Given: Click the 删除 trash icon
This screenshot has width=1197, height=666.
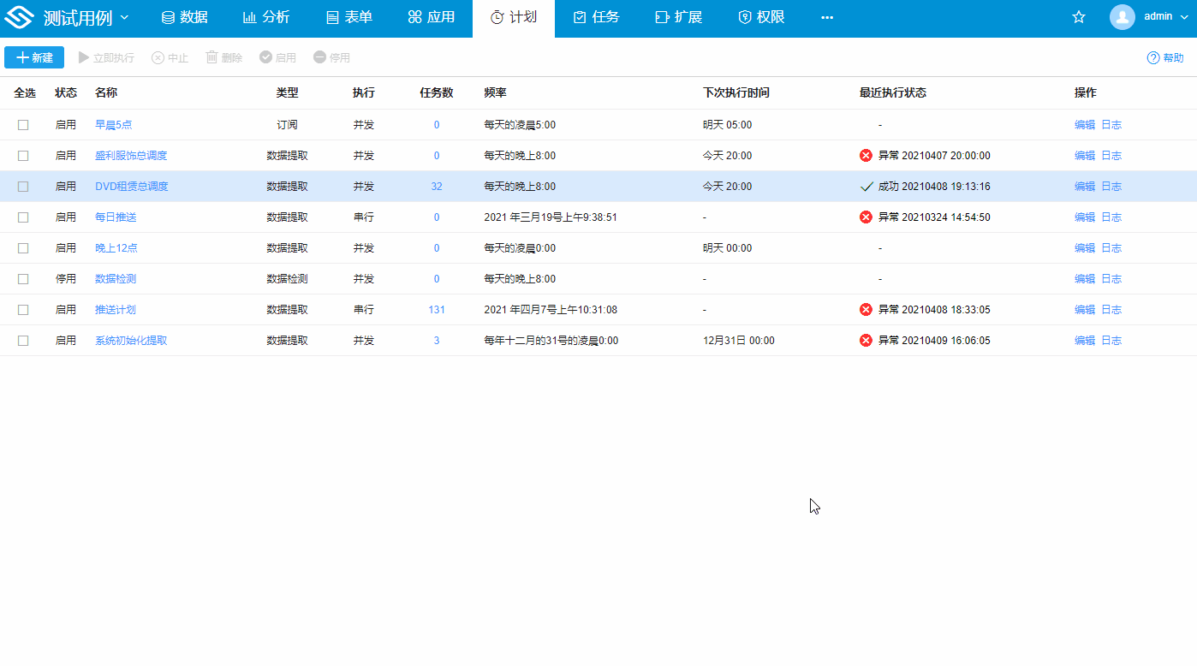Looking at the screenshot, I should tap(211, 57).
